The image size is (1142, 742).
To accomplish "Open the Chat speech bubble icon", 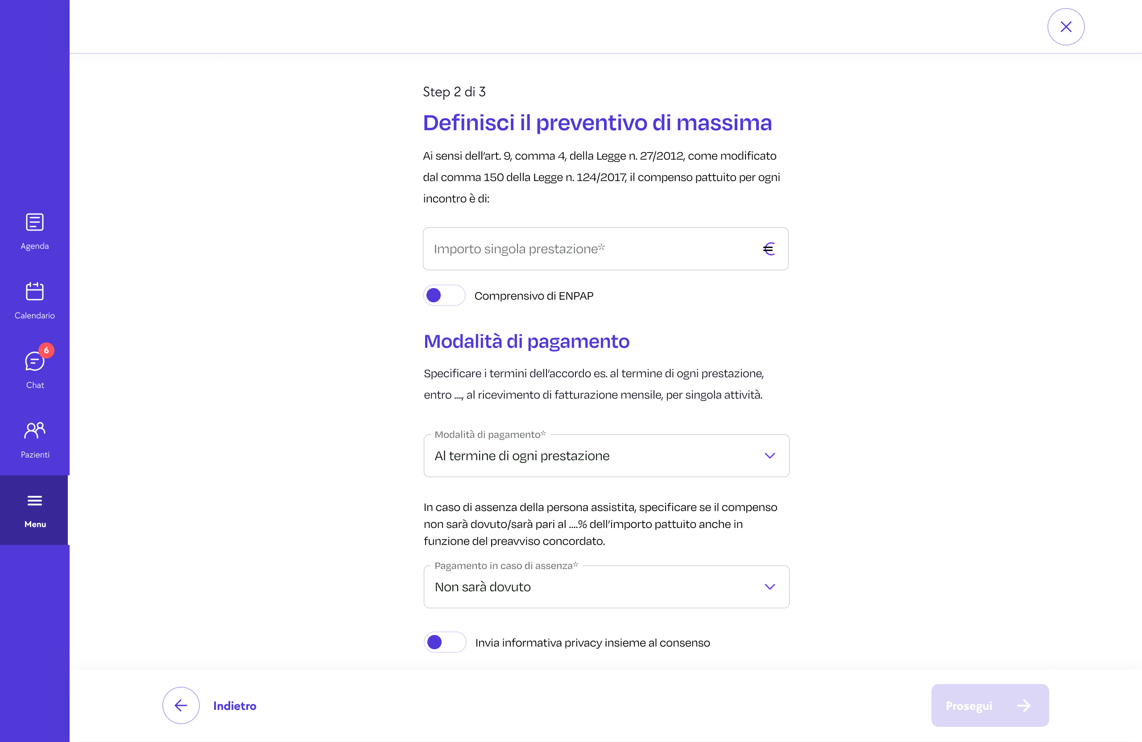I will point(33,362).
